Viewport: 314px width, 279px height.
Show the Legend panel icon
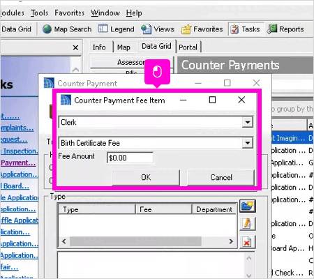[103, 29]
